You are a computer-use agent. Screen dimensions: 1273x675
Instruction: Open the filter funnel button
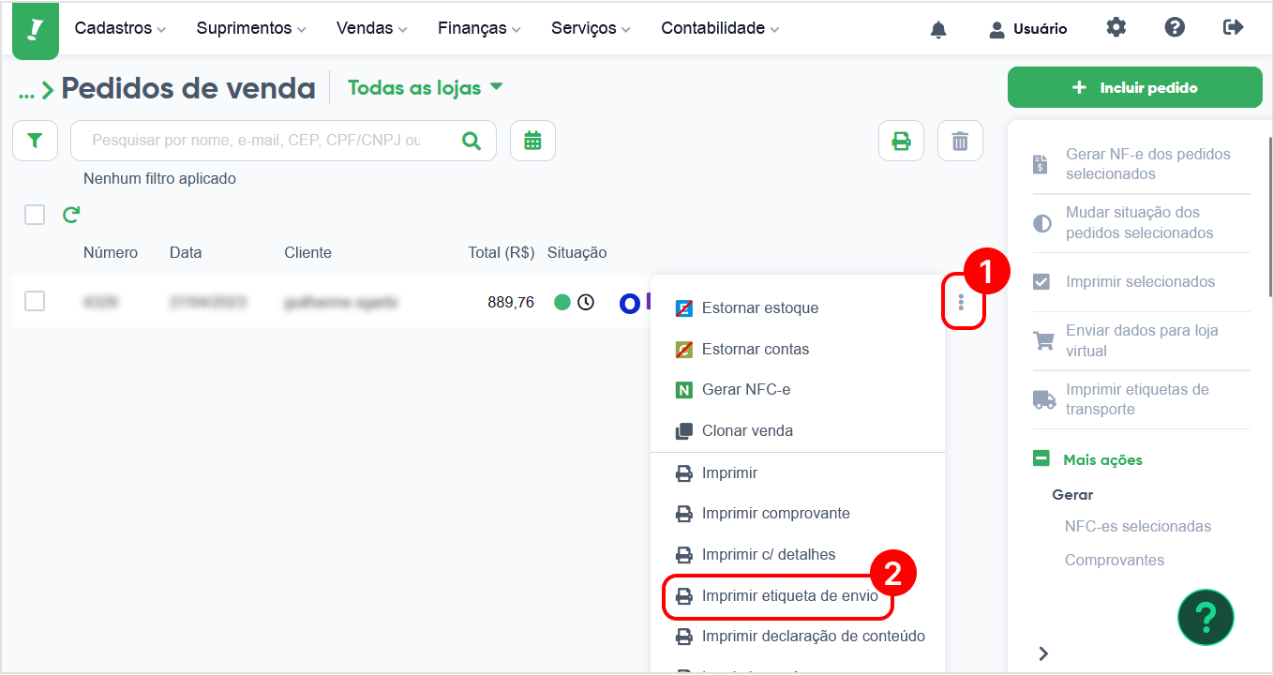click(35, 141)
